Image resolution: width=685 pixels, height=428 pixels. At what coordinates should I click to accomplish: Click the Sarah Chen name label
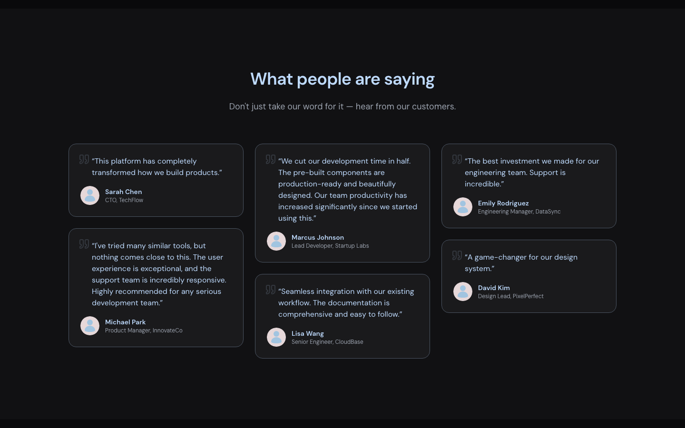(x=124, y=192)
